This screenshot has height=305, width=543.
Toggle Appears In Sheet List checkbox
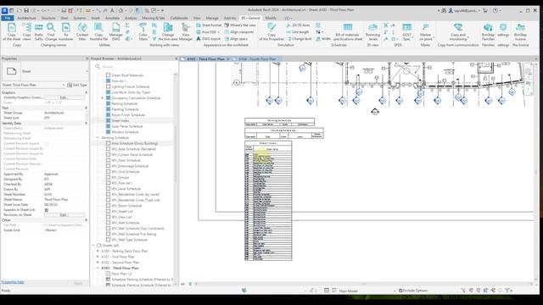pyautogui.click(x=47, y=210)
